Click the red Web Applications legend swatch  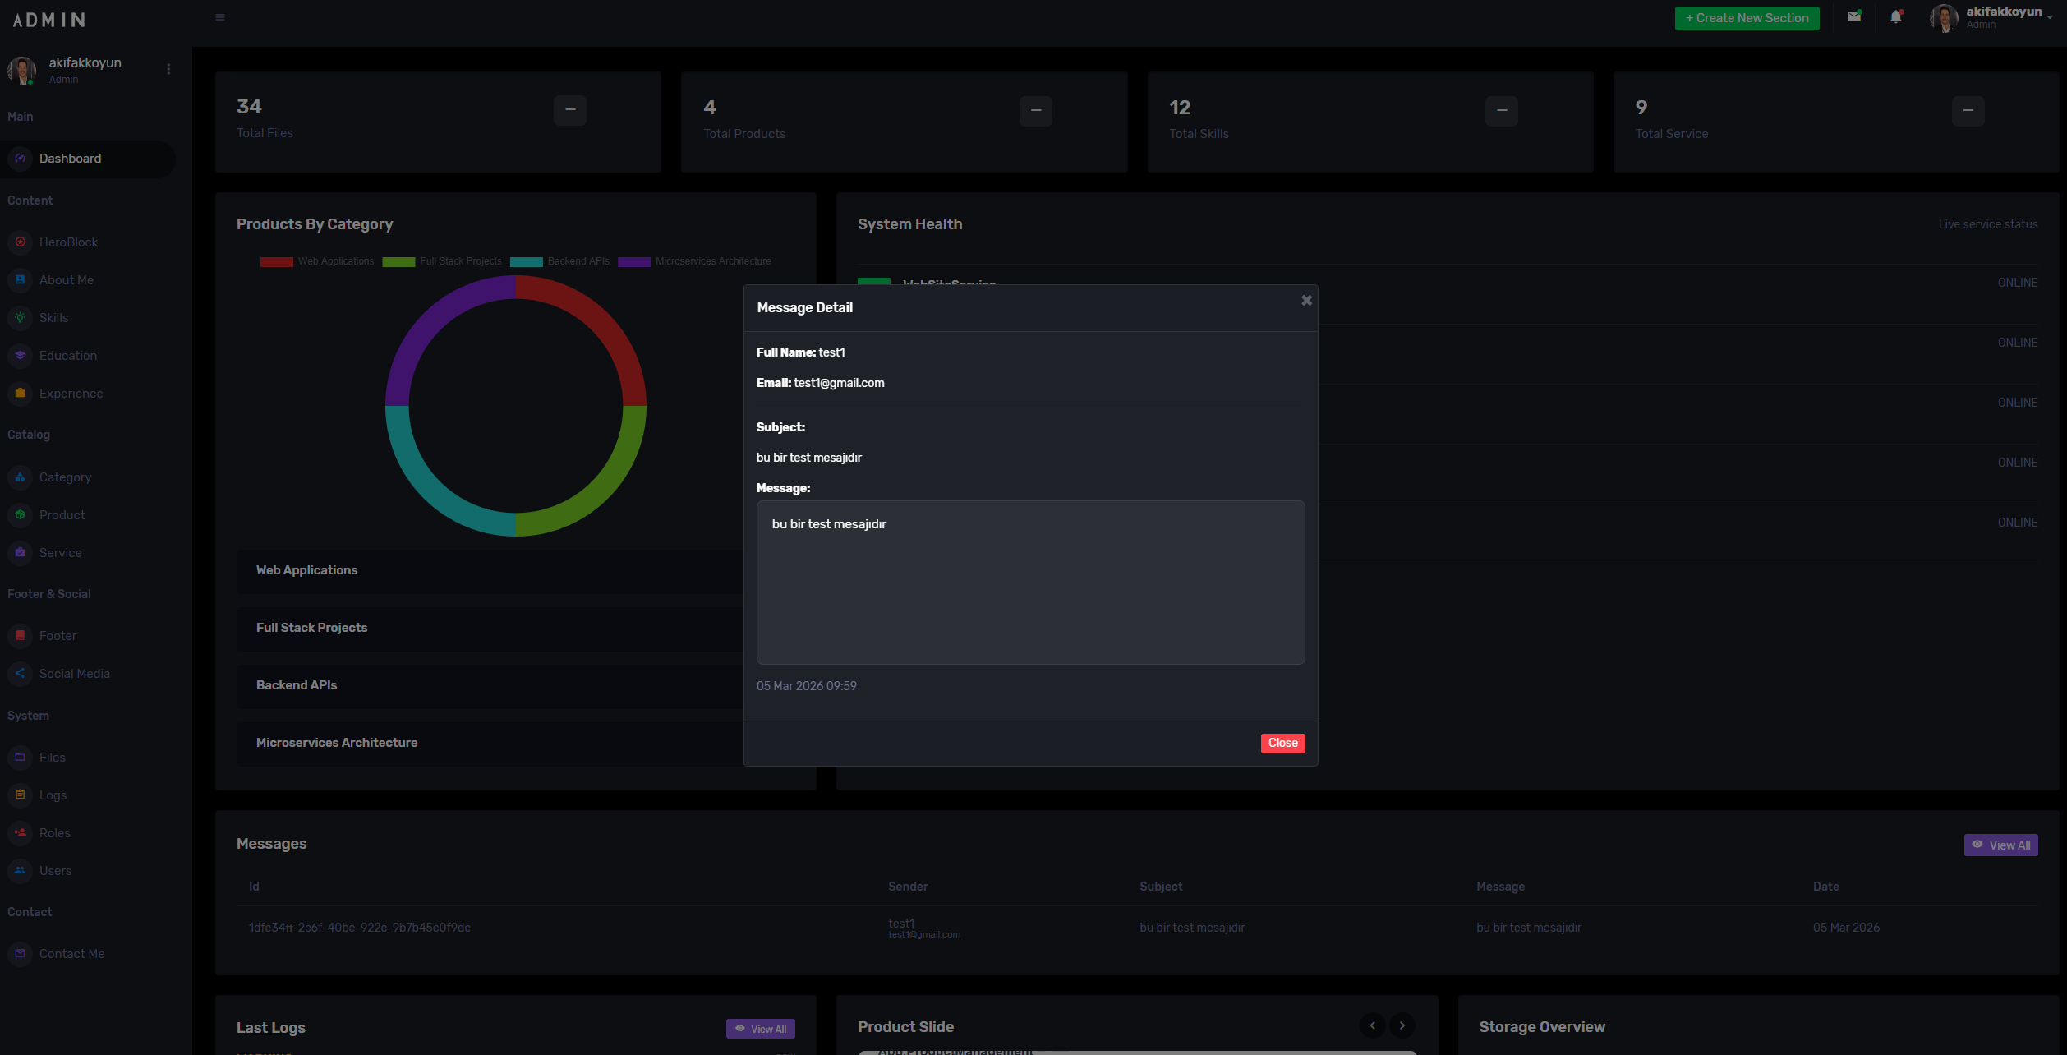click(276, 261)
